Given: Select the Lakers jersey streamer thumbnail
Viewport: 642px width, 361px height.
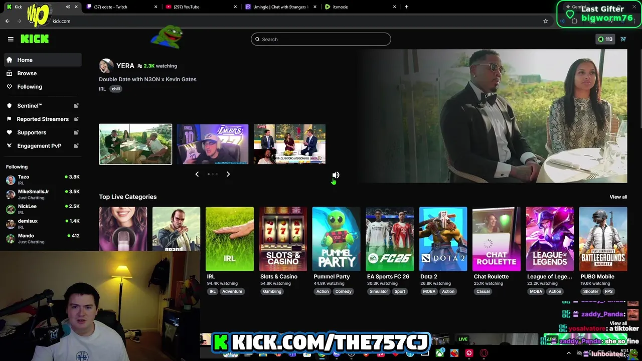Looking at the screenshot, I should pos(213,144).
